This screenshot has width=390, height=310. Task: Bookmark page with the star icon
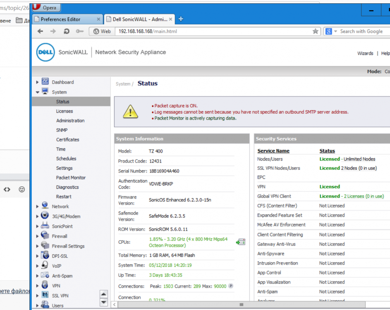316,31
